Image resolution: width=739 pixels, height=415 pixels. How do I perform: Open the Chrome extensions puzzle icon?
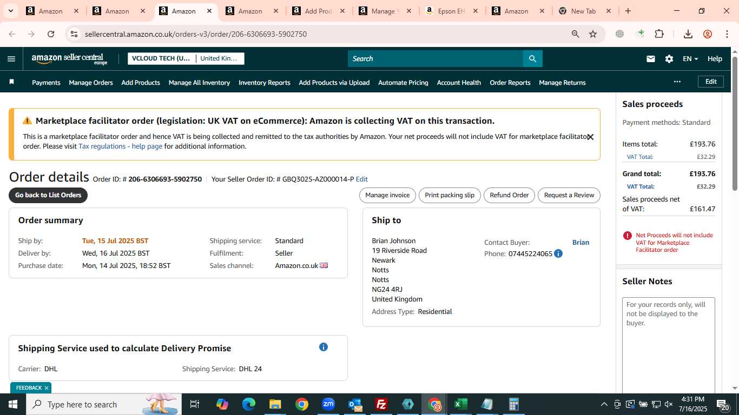pos(659,34)
